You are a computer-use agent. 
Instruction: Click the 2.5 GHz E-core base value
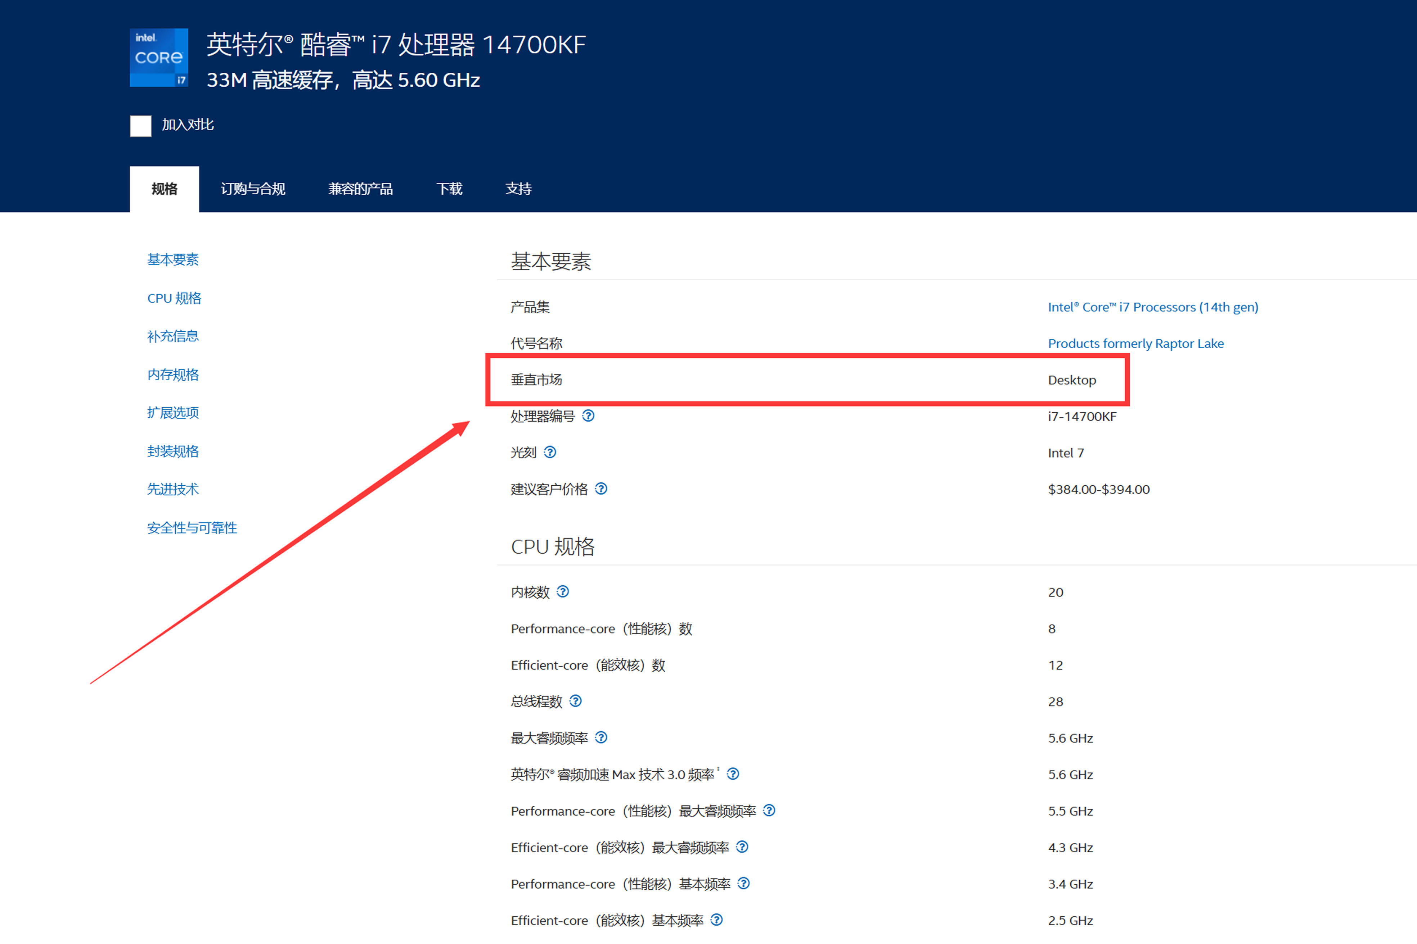point(1071,921)
